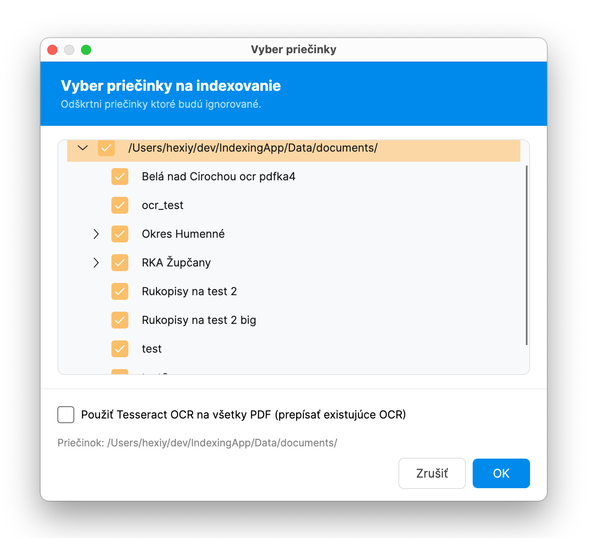The height and width of the screenshot is (538, 590).
Task: Expand the RKA Župčany folder
Action: pyautogui.click(x=96, y=263)
